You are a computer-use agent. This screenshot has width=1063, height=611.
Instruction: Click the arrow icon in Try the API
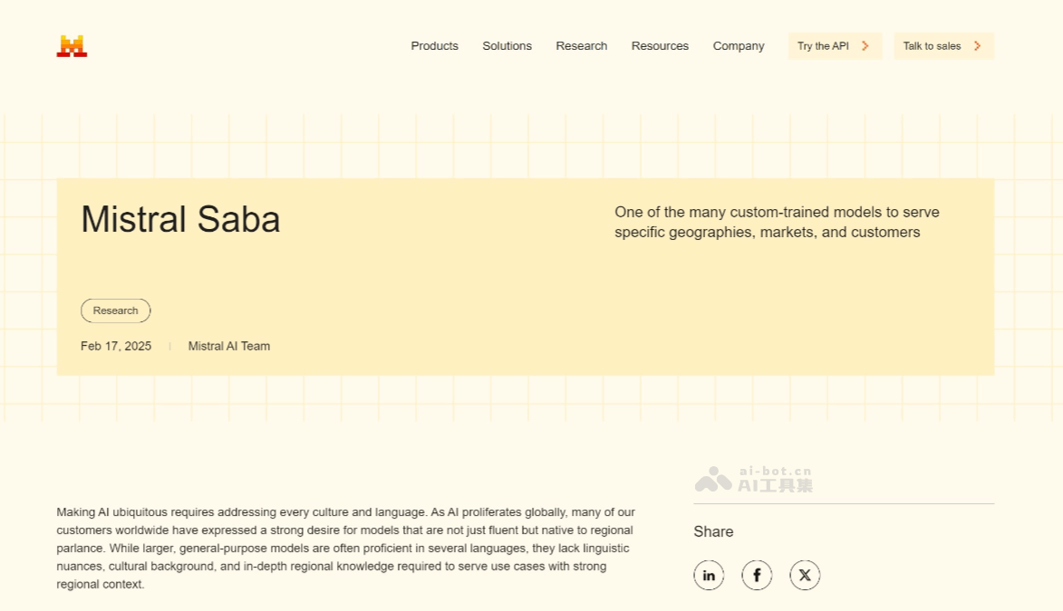pos(865,45)
